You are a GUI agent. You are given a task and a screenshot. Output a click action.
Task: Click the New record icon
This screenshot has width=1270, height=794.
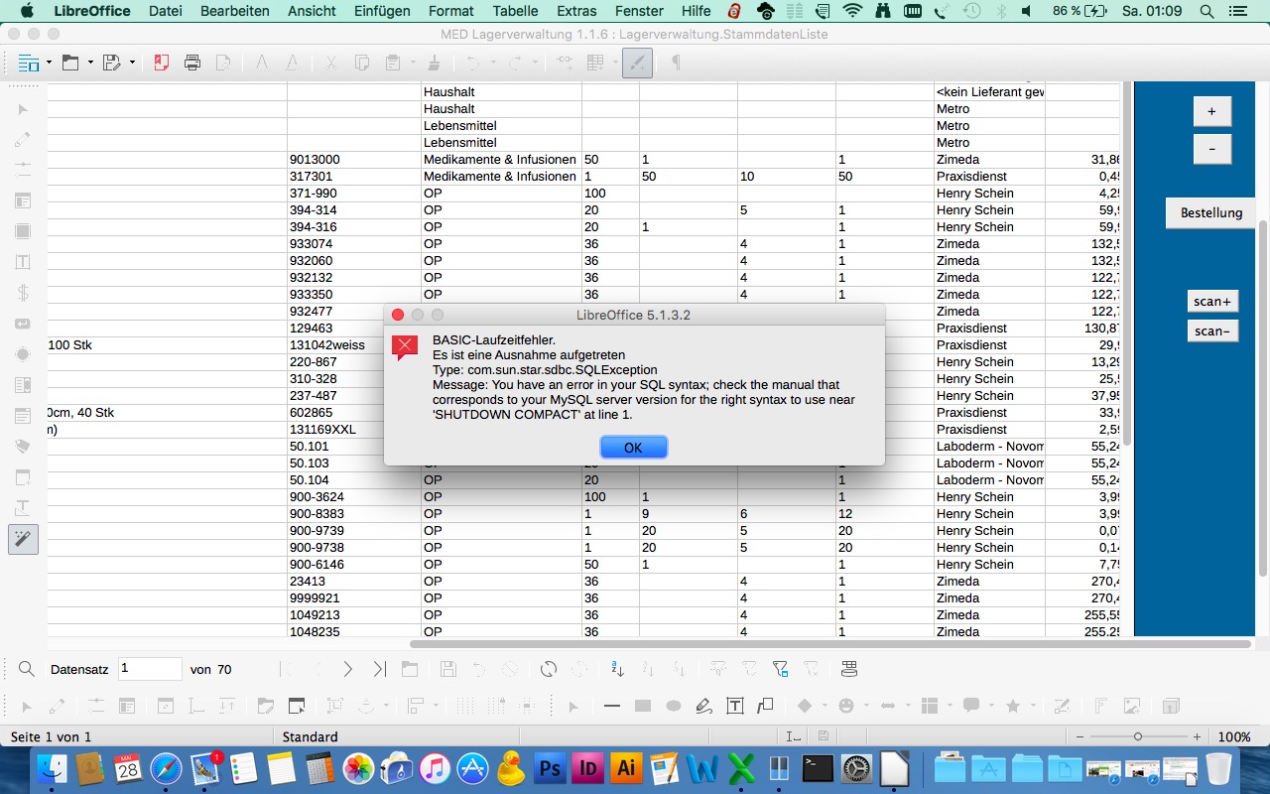coord(410,669)
